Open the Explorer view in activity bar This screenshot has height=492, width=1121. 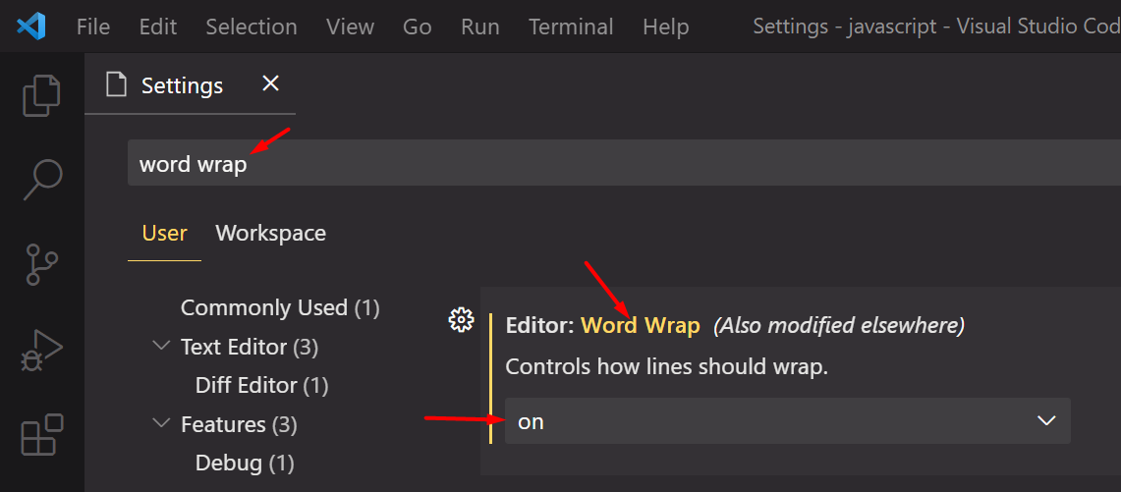[41, 94]
